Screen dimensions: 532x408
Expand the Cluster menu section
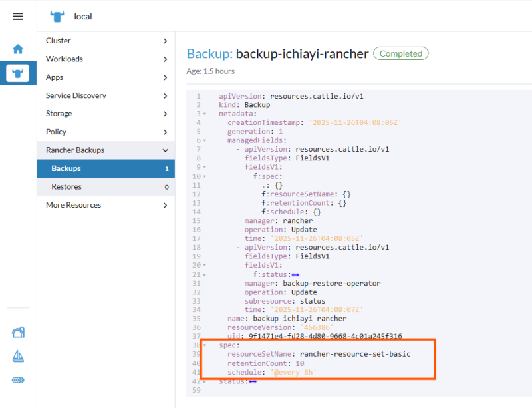point(106,41)
